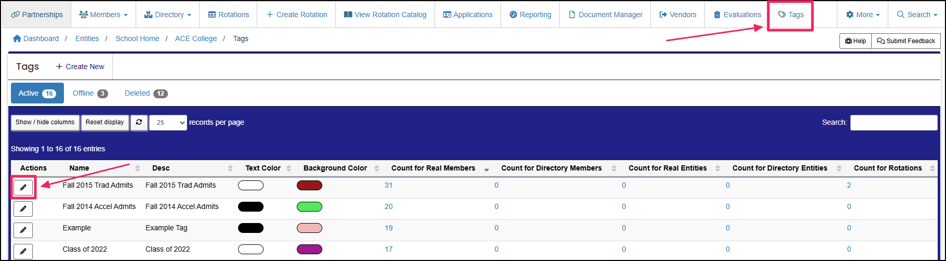Open the Rotations page
The image size is (946, 261).
pyautogui.click(x=229, y=15)
